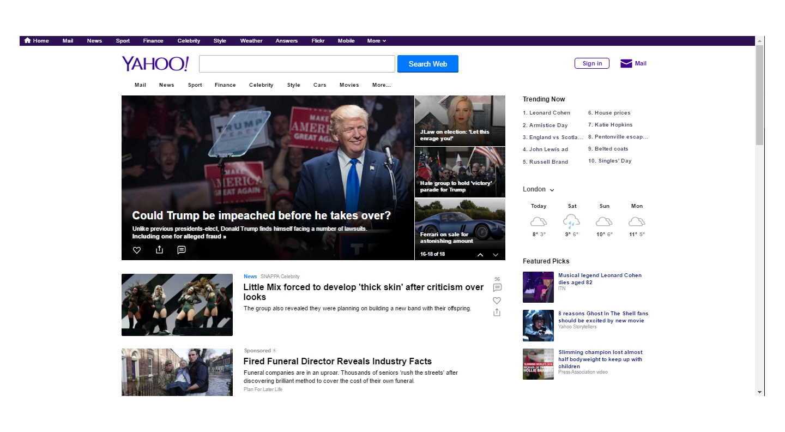Expand the More menu in top purple bar
This screenshot has height=432, width=785.
tap(377, 41)
